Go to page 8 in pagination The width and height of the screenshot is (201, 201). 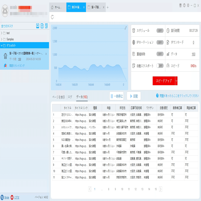point(109,189)
